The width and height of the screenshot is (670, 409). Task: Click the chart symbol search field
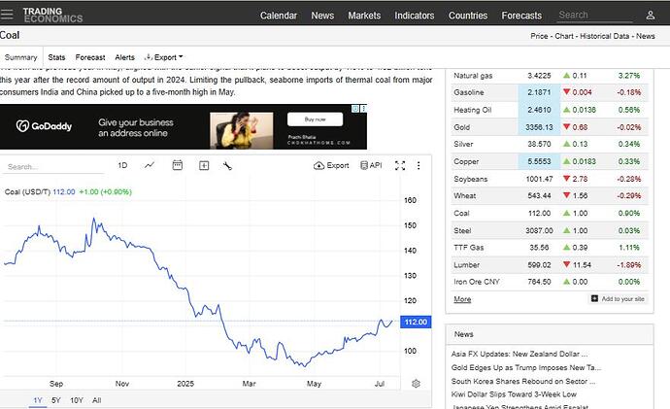pyautogui.click(x=49, y=167)
